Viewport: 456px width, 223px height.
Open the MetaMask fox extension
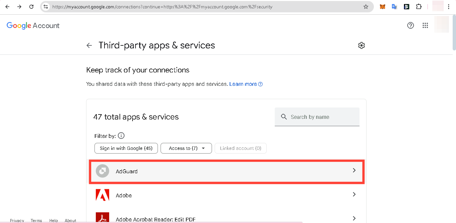point(383,7)
